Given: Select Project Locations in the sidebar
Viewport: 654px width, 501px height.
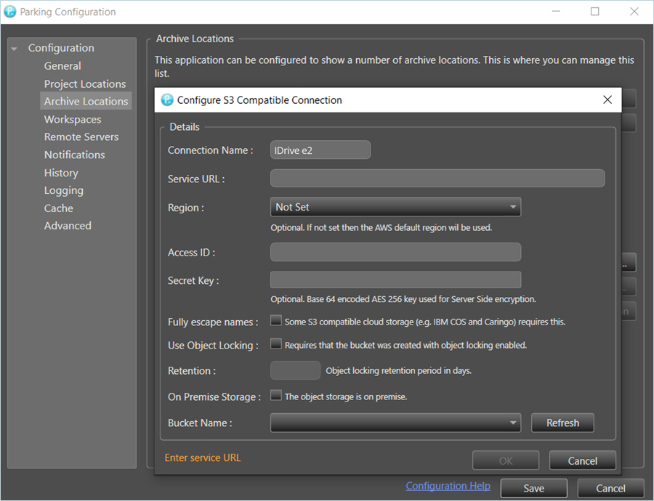Looking at the screenshot, I should click(85, 83).
